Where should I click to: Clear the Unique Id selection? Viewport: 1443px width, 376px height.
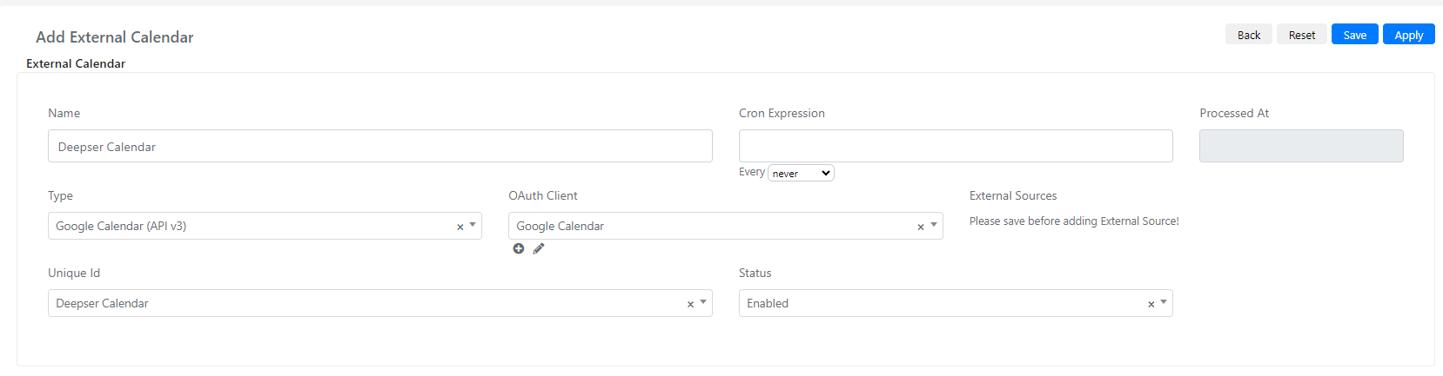(x=691, y=304)
